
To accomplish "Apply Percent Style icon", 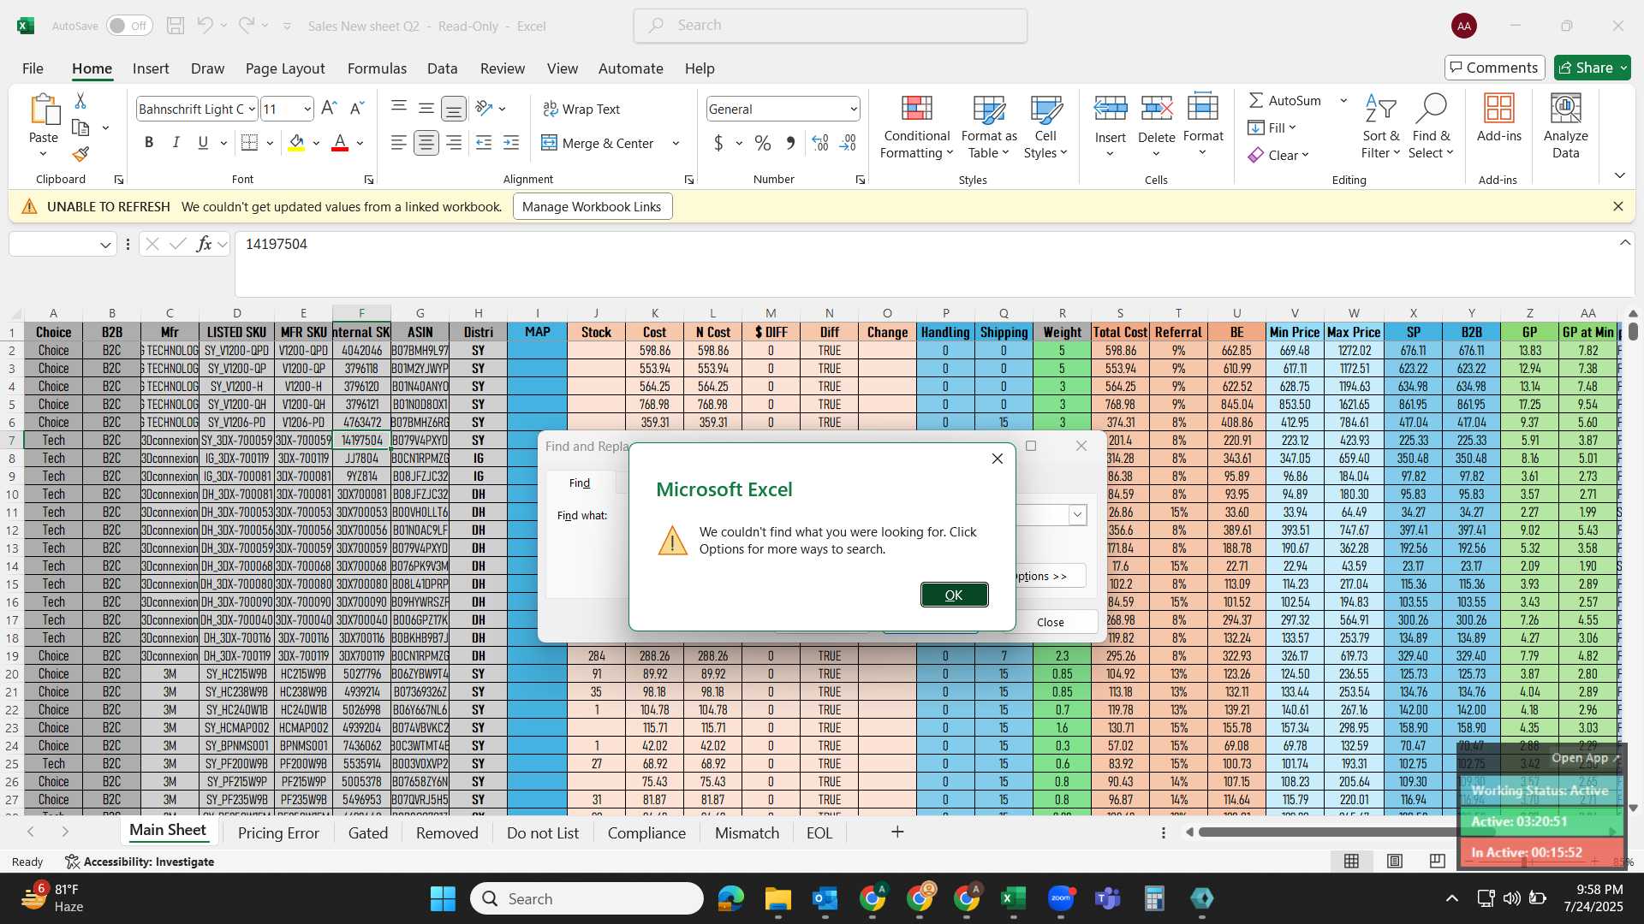I will coord(763,143).
